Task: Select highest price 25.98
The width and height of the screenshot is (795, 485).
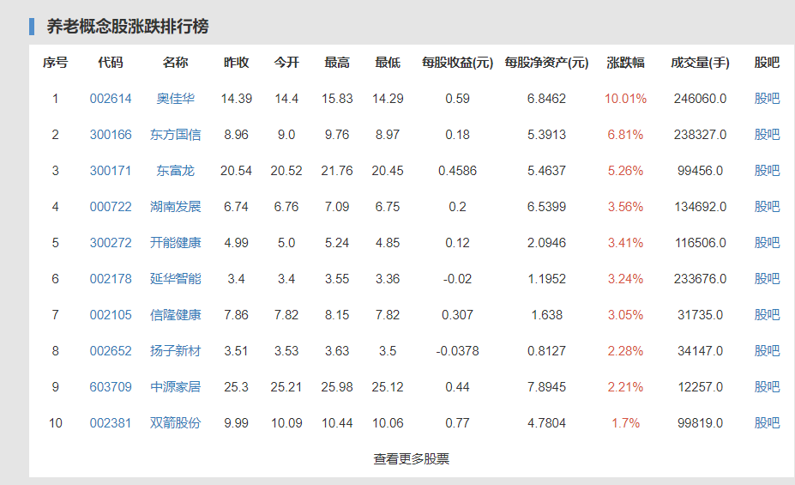Action: pyautogui.click(x=337, y=386)
